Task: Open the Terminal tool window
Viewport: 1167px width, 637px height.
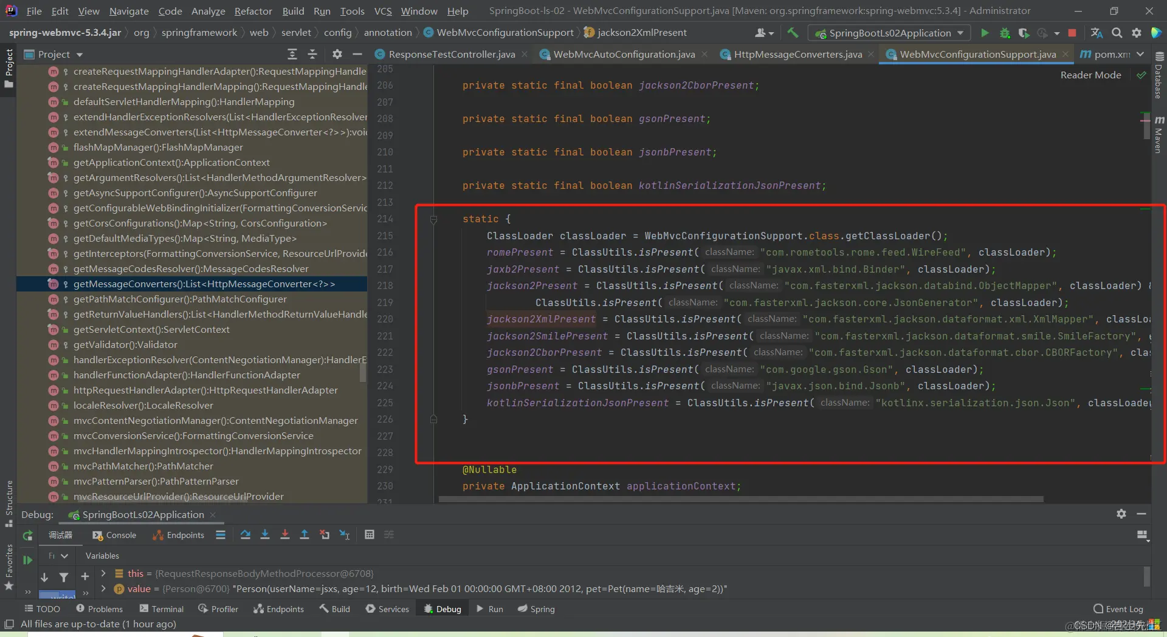Action: (x=161, y=608)
